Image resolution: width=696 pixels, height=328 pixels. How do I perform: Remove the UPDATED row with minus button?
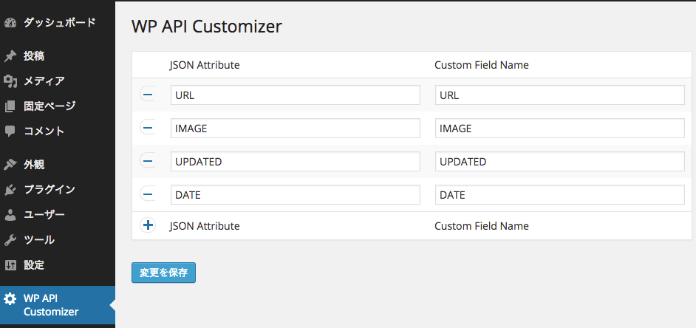tap(147, 161)
